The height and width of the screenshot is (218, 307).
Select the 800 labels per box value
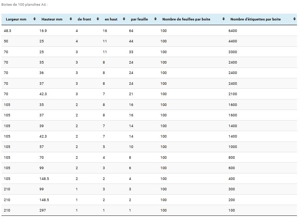(232, 157)
